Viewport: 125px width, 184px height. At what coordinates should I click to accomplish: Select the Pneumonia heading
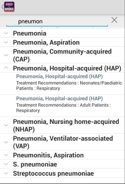click(x=30, y=33)
